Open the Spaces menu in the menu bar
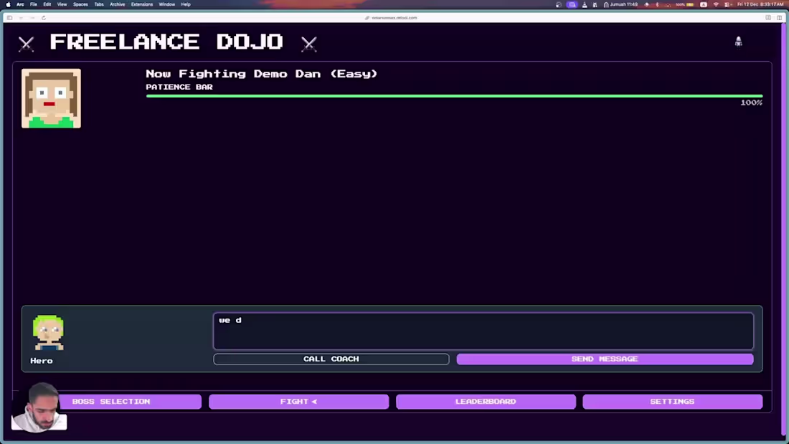 click(x=80, y=4)
